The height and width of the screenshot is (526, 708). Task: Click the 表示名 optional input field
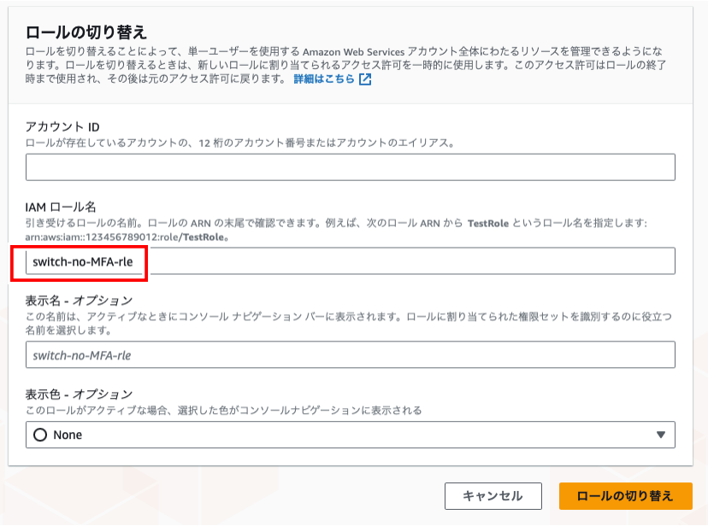[350, 354]
